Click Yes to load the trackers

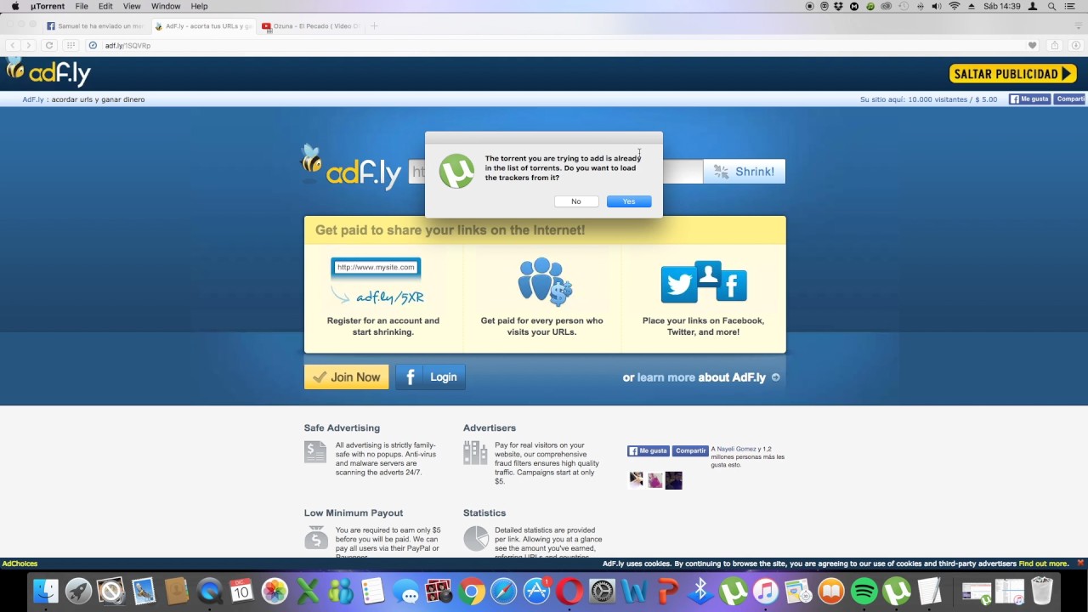pos(629,201)
